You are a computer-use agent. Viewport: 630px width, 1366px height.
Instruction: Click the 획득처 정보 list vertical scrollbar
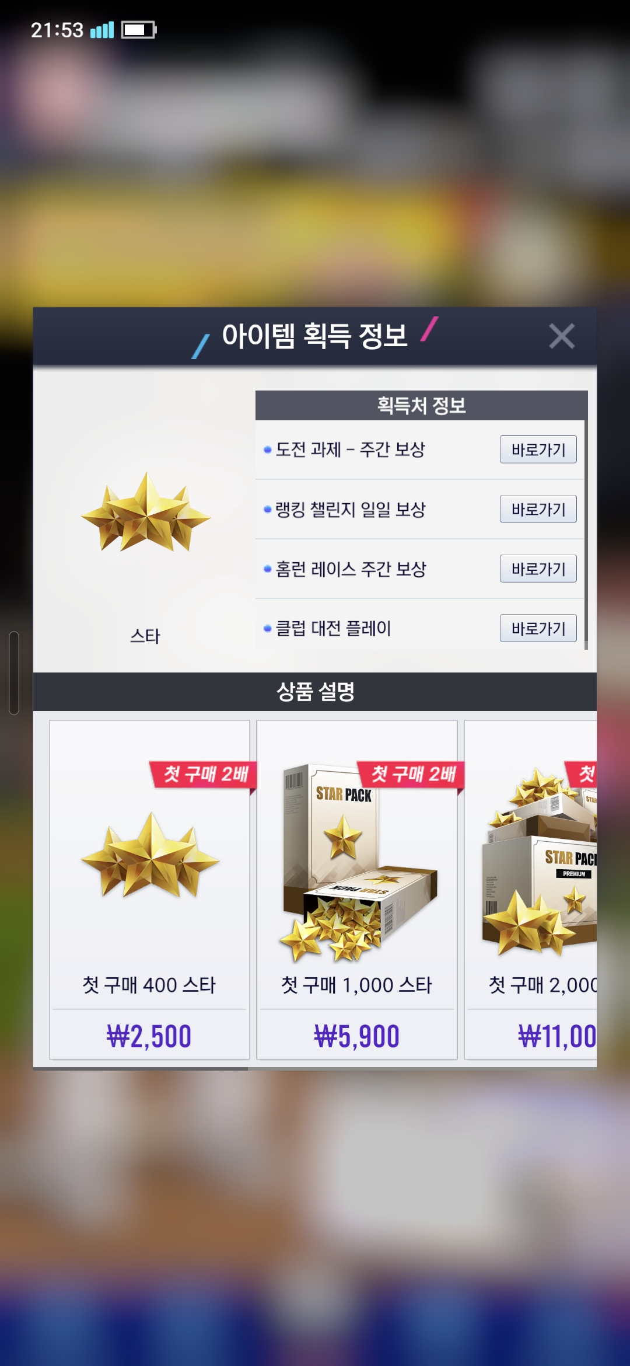586,520
